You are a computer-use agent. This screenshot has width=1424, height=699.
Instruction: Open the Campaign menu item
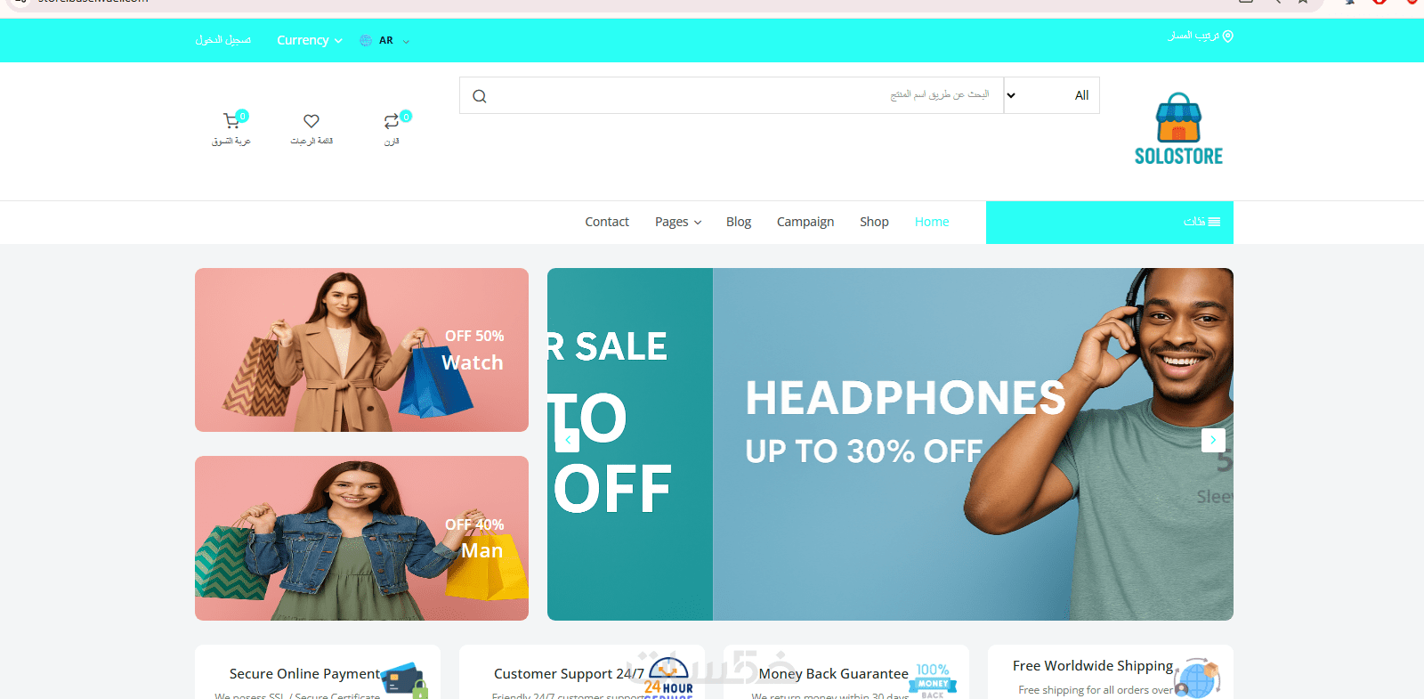click(x=805, y=222)
